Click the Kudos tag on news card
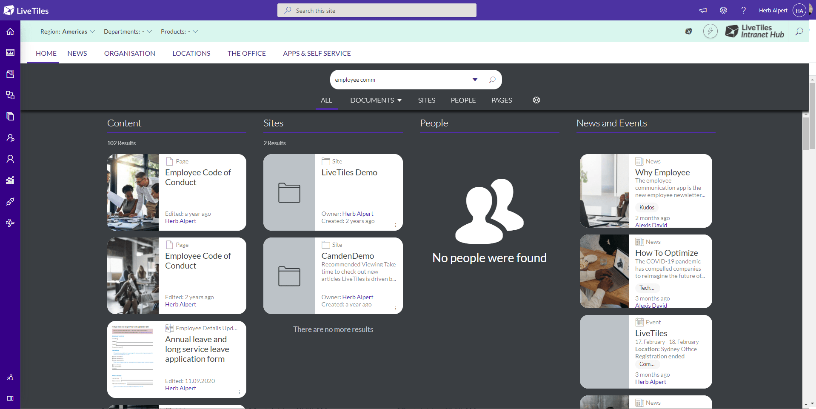 pos(647,207)
